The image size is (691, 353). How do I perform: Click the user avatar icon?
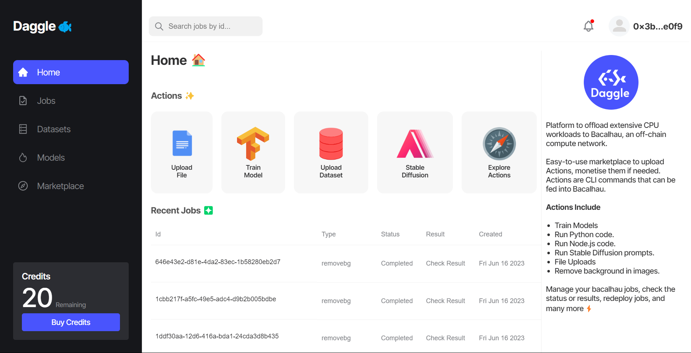(x=619, y=26)
